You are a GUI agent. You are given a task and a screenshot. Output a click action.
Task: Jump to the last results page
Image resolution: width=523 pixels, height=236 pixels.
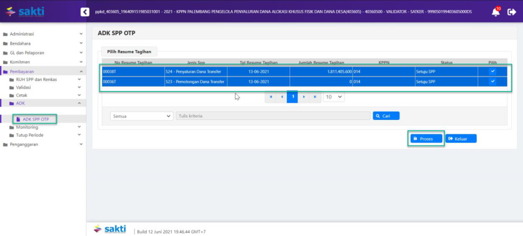[x=315, y=97]
